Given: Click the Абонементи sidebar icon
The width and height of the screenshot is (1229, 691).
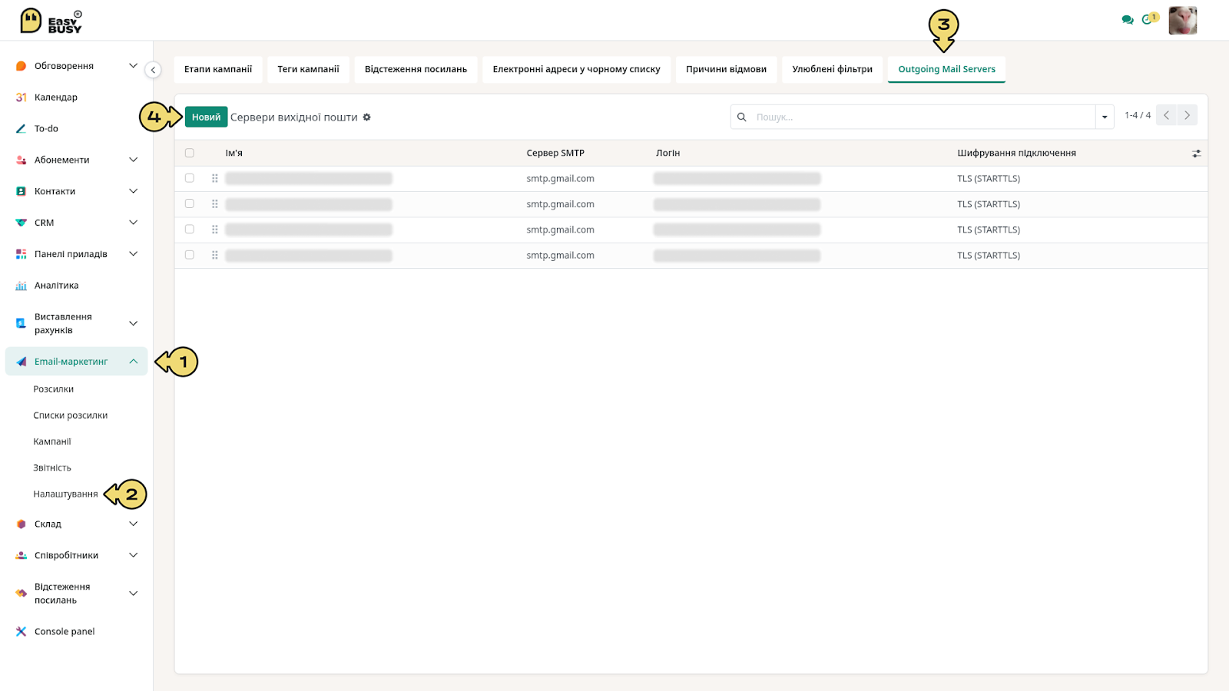Looking at the screenshot, I should [x=22, y=160].
